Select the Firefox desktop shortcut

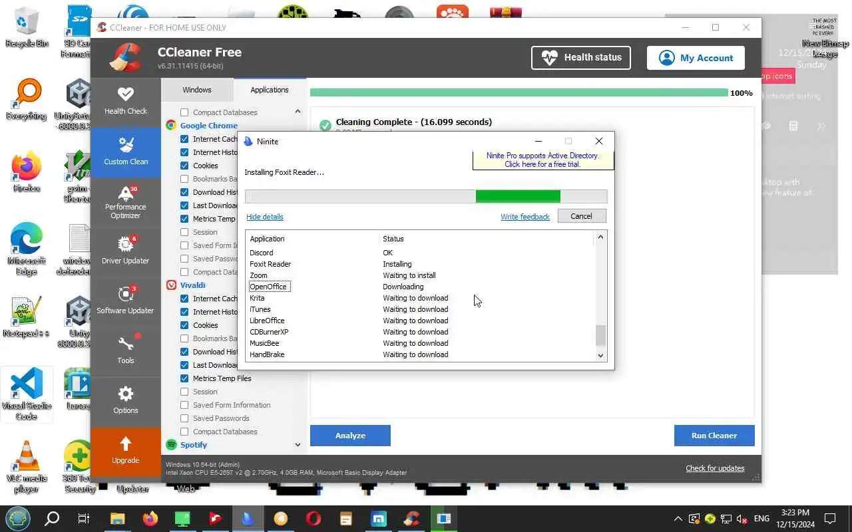click(27, 173)
